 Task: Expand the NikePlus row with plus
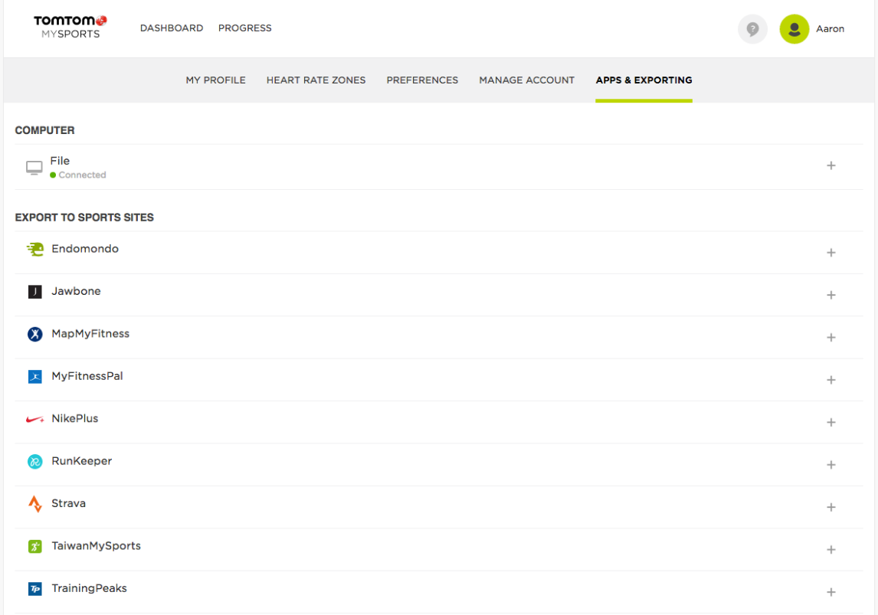click(831, 423)
